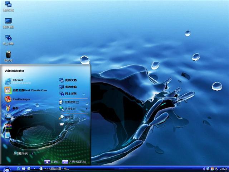Open the Recycle Bin desktop icon
Screen dimensions: 229x172
[8, 55]
